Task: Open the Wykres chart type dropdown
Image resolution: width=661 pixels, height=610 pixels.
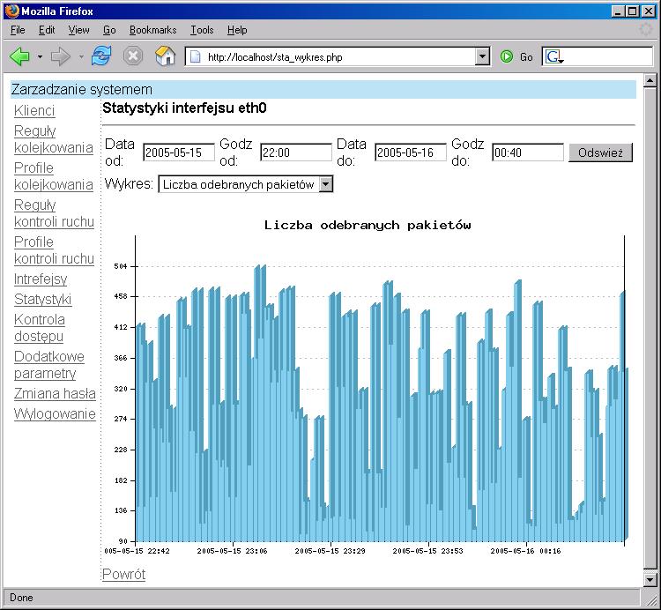Action: click(326, 184)
